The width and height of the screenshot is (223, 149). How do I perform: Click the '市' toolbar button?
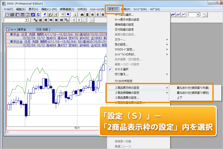[x=92, y=15]
